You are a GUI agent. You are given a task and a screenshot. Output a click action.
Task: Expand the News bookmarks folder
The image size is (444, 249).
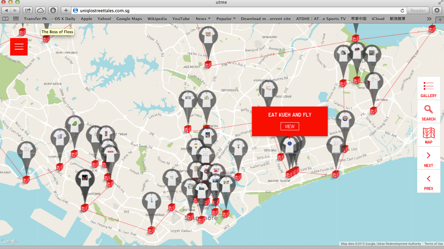tap(203, 19)
